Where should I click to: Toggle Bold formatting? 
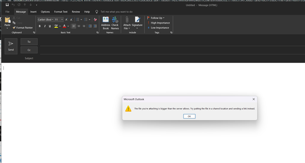point(40,26)
